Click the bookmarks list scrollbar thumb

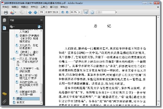tap(41, 92)
